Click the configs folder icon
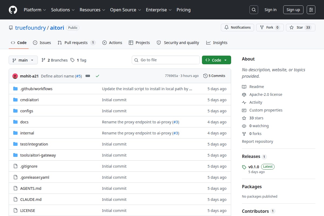Screen dimensions: 324x216 (15, 111)
